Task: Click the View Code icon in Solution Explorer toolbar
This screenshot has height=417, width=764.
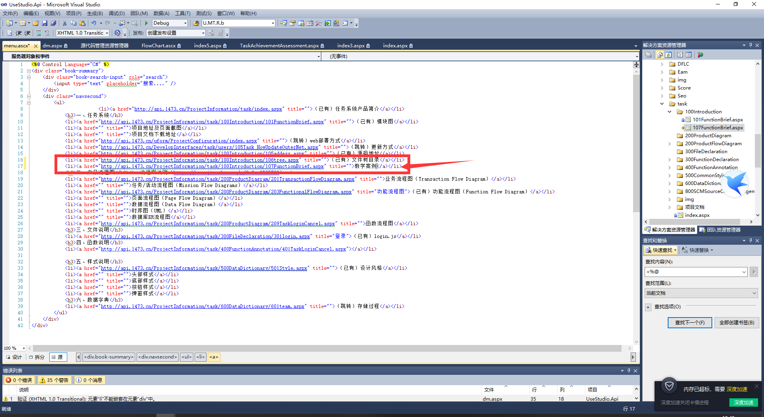Action: 680,55
